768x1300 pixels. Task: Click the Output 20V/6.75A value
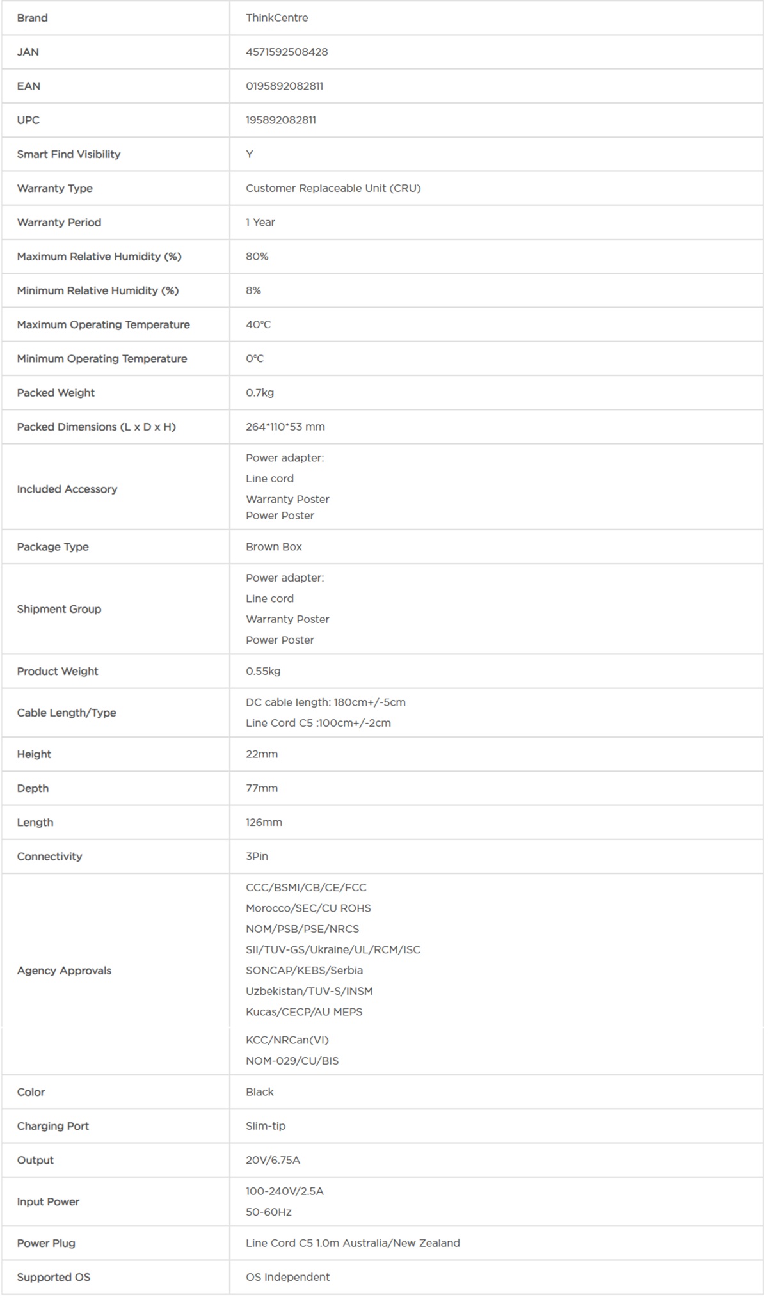point(273,1160)
